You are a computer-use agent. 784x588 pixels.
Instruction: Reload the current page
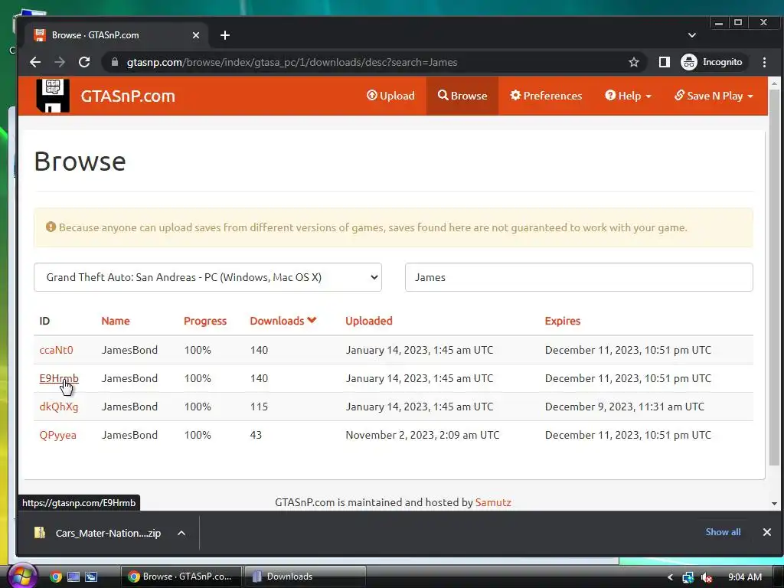tap(84, 62)
